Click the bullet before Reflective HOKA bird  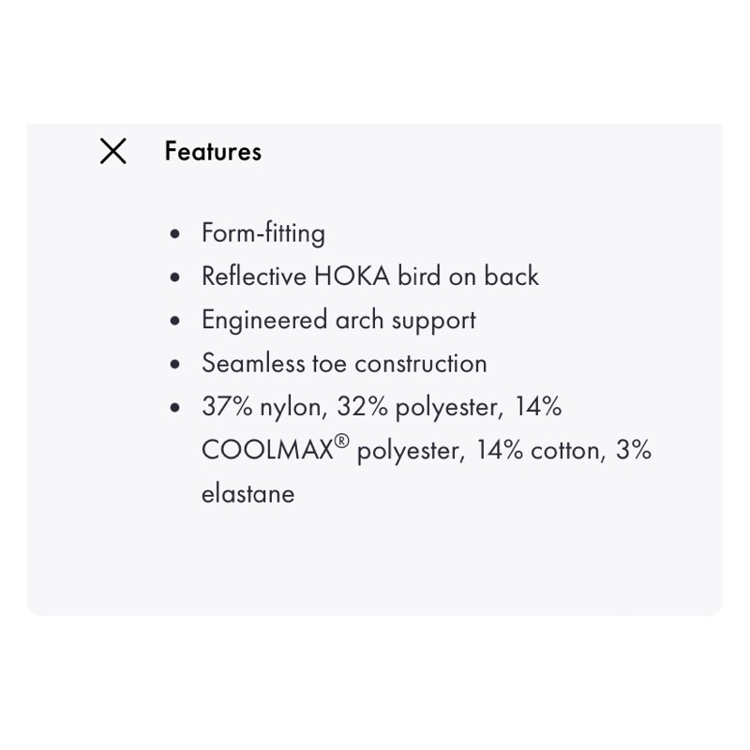tap(175, 277)
